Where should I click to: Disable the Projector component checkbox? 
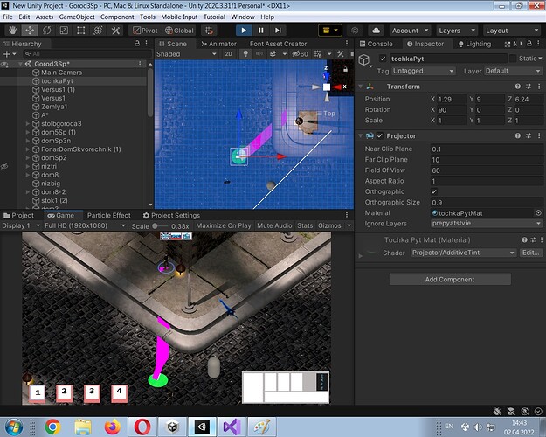(x=380, y=136)
